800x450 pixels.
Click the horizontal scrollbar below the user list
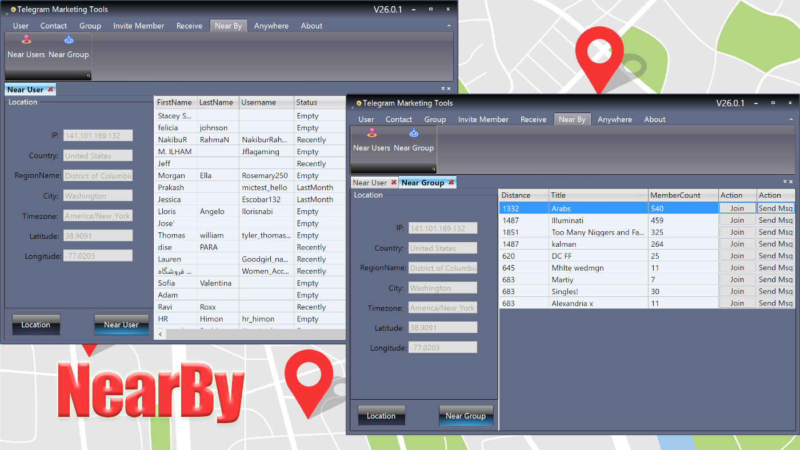(x=251, y=334)
